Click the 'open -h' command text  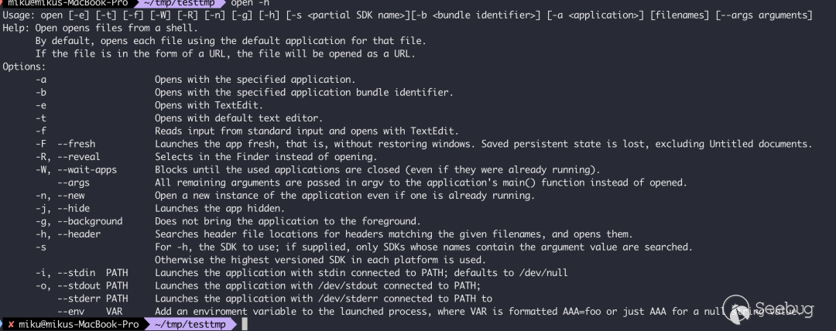pos(251,2)
